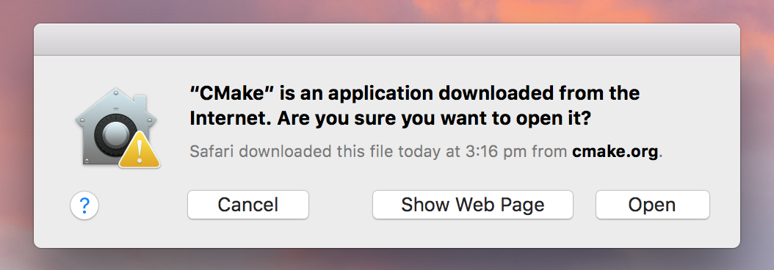
Task: Click the cmake.org source text
Action: coord(615,151)
